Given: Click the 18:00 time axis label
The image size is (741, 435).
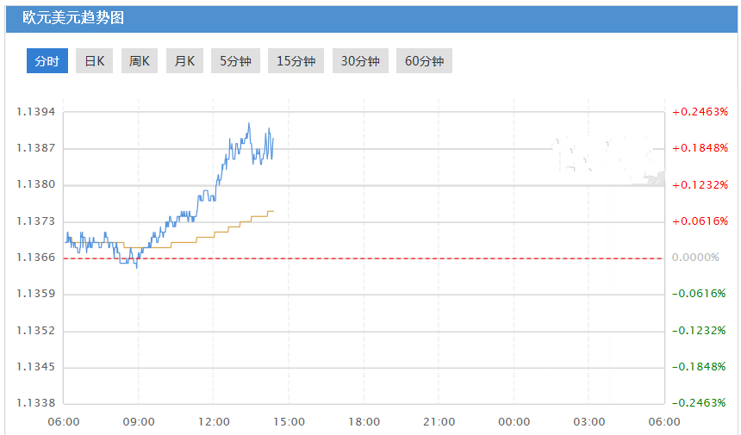Looking at the screenshot, I should pyautogui.click(x=364, y=421).
